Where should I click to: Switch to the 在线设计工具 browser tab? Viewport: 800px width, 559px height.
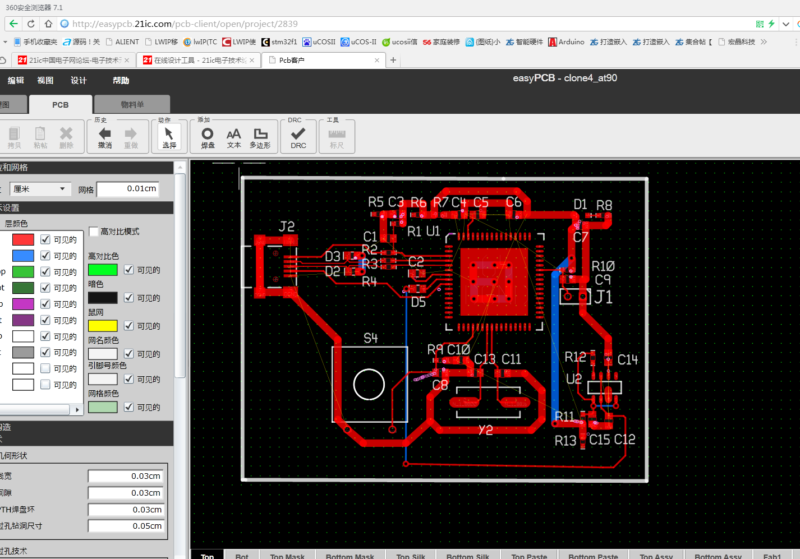pyautogui.click(x=199, y=60)
